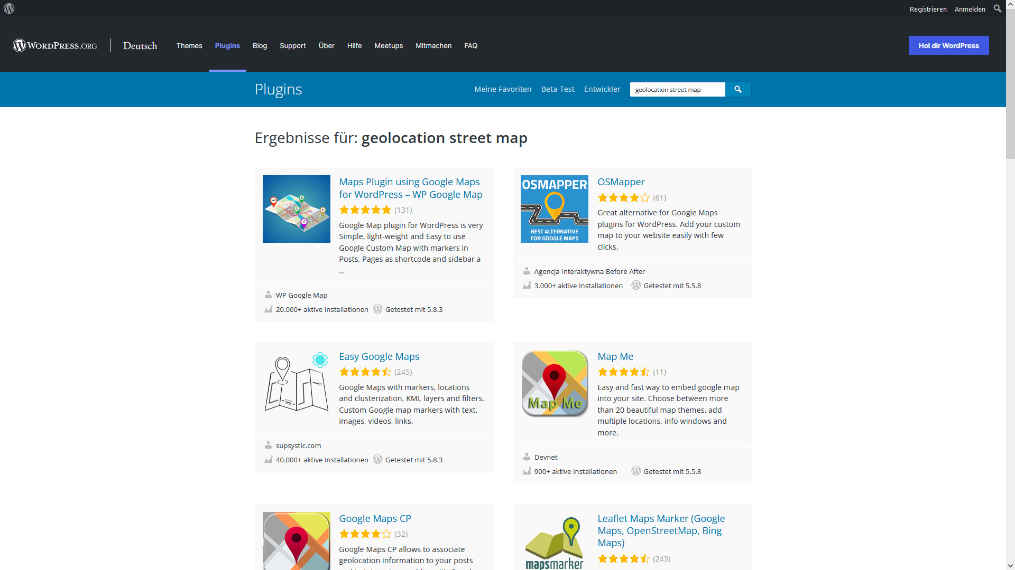Open the Beta-Test link
This screenshot has height=570, width=1015.
(x=558, y=89)
